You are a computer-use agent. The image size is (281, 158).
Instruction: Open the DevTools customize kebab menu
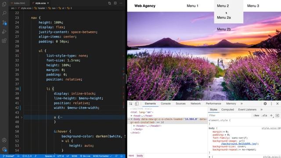(x=271, y=104)
